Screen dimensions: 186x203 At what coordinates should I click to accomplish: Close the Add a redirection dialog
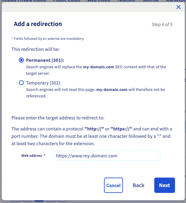coord(178,7)
